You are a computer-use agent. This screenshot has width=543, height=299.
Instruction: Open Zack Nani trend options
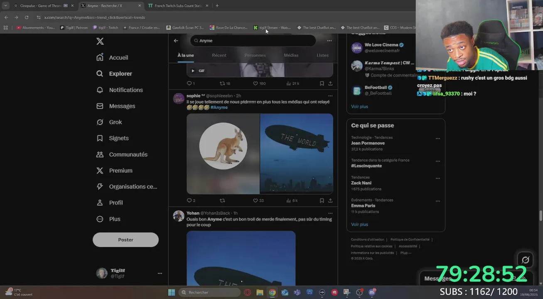(x=437, y=179)
